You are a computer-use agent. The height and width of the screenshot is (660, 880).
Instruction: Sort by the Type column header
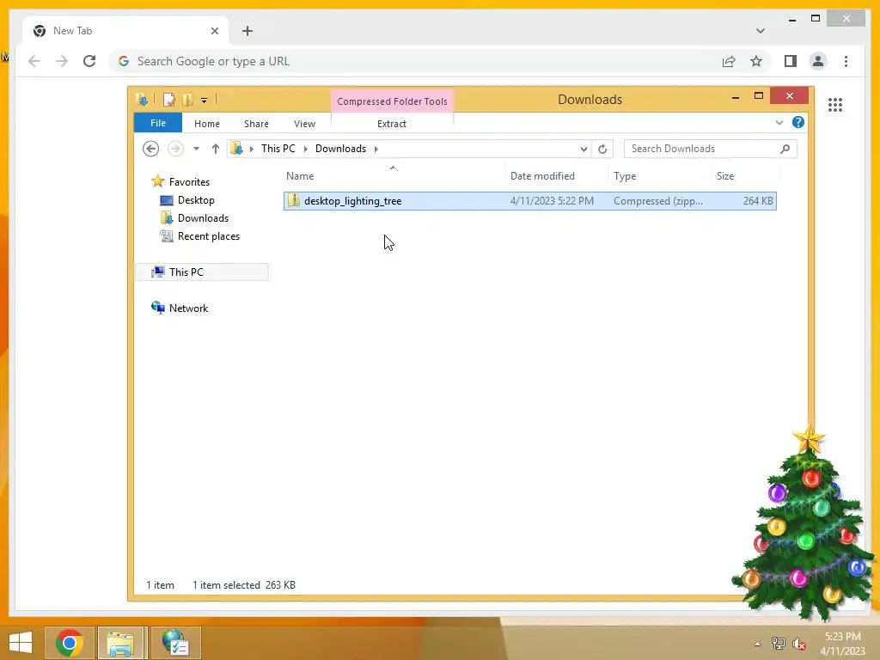(x=660, y=175)
